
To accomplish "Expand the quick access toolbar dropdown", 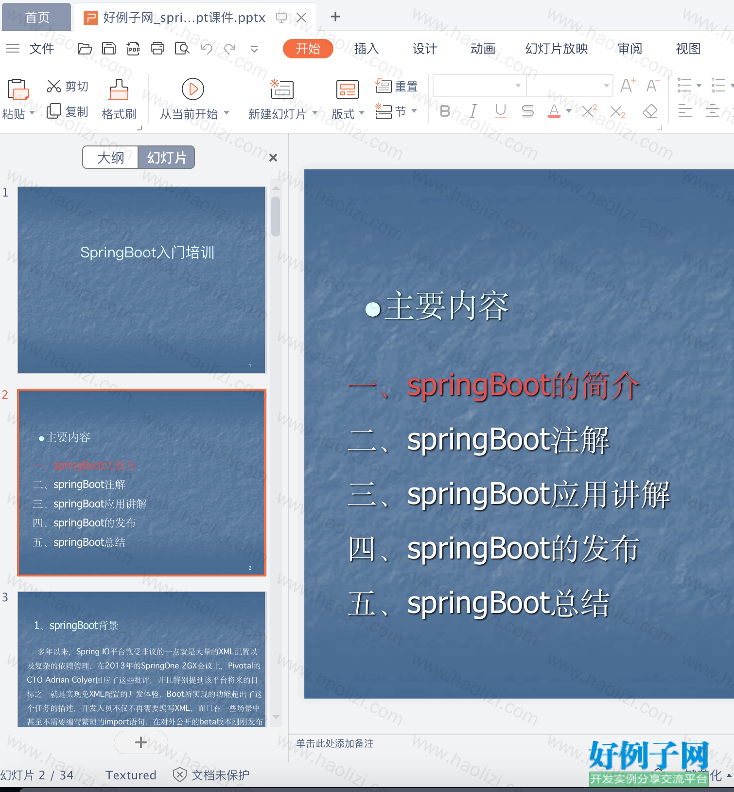I will 254,49.
